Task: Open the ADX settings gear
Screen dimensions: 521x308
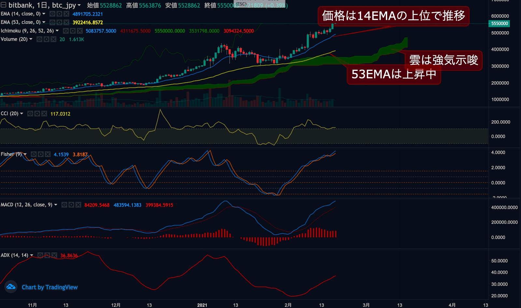Action: tap(47, 255)
